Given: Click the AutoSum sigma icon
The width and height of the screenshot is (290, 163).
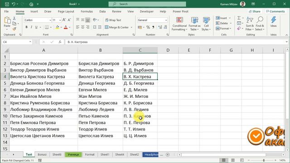Looking at the screenshot, I should [239, 18].
